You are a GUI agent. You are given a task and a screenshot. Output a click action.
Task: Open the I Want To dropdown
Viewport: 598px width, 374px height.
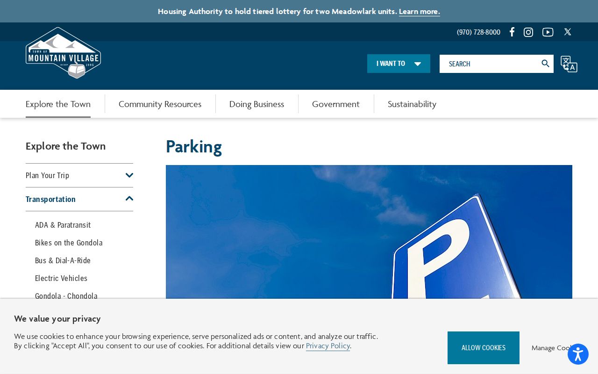coord(399,64)
